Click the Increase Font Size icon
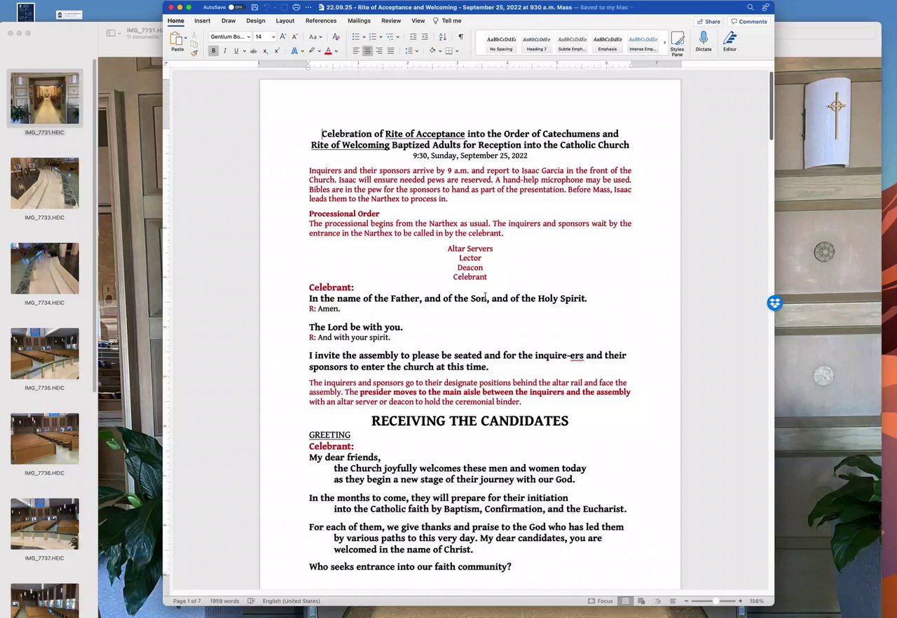Image resolution: width=897 pixels, height=618 pixels. coord(283,36)
